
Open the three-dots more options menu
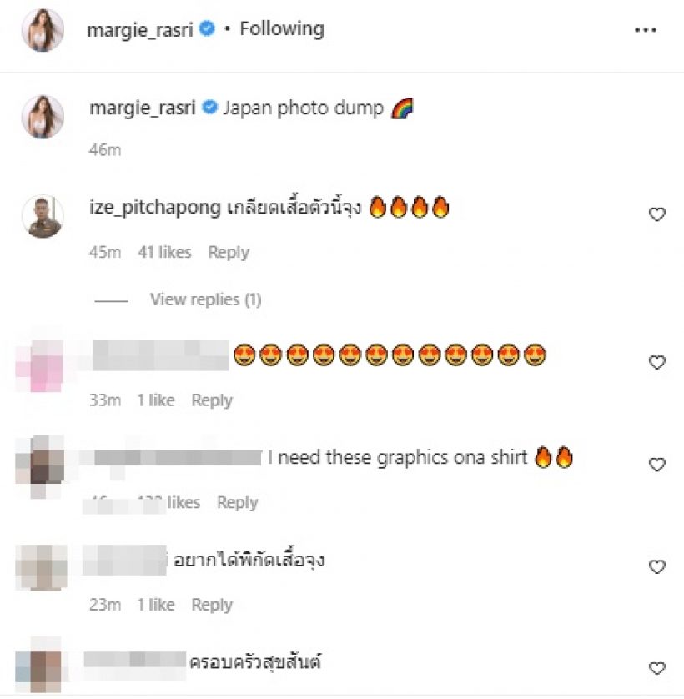pos(645,30)
